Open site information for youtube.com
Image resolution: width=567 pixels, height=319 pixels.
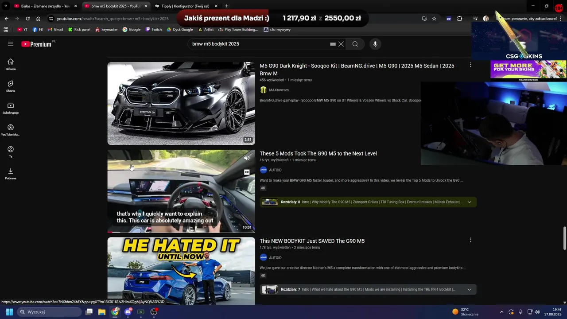(51, 19)
